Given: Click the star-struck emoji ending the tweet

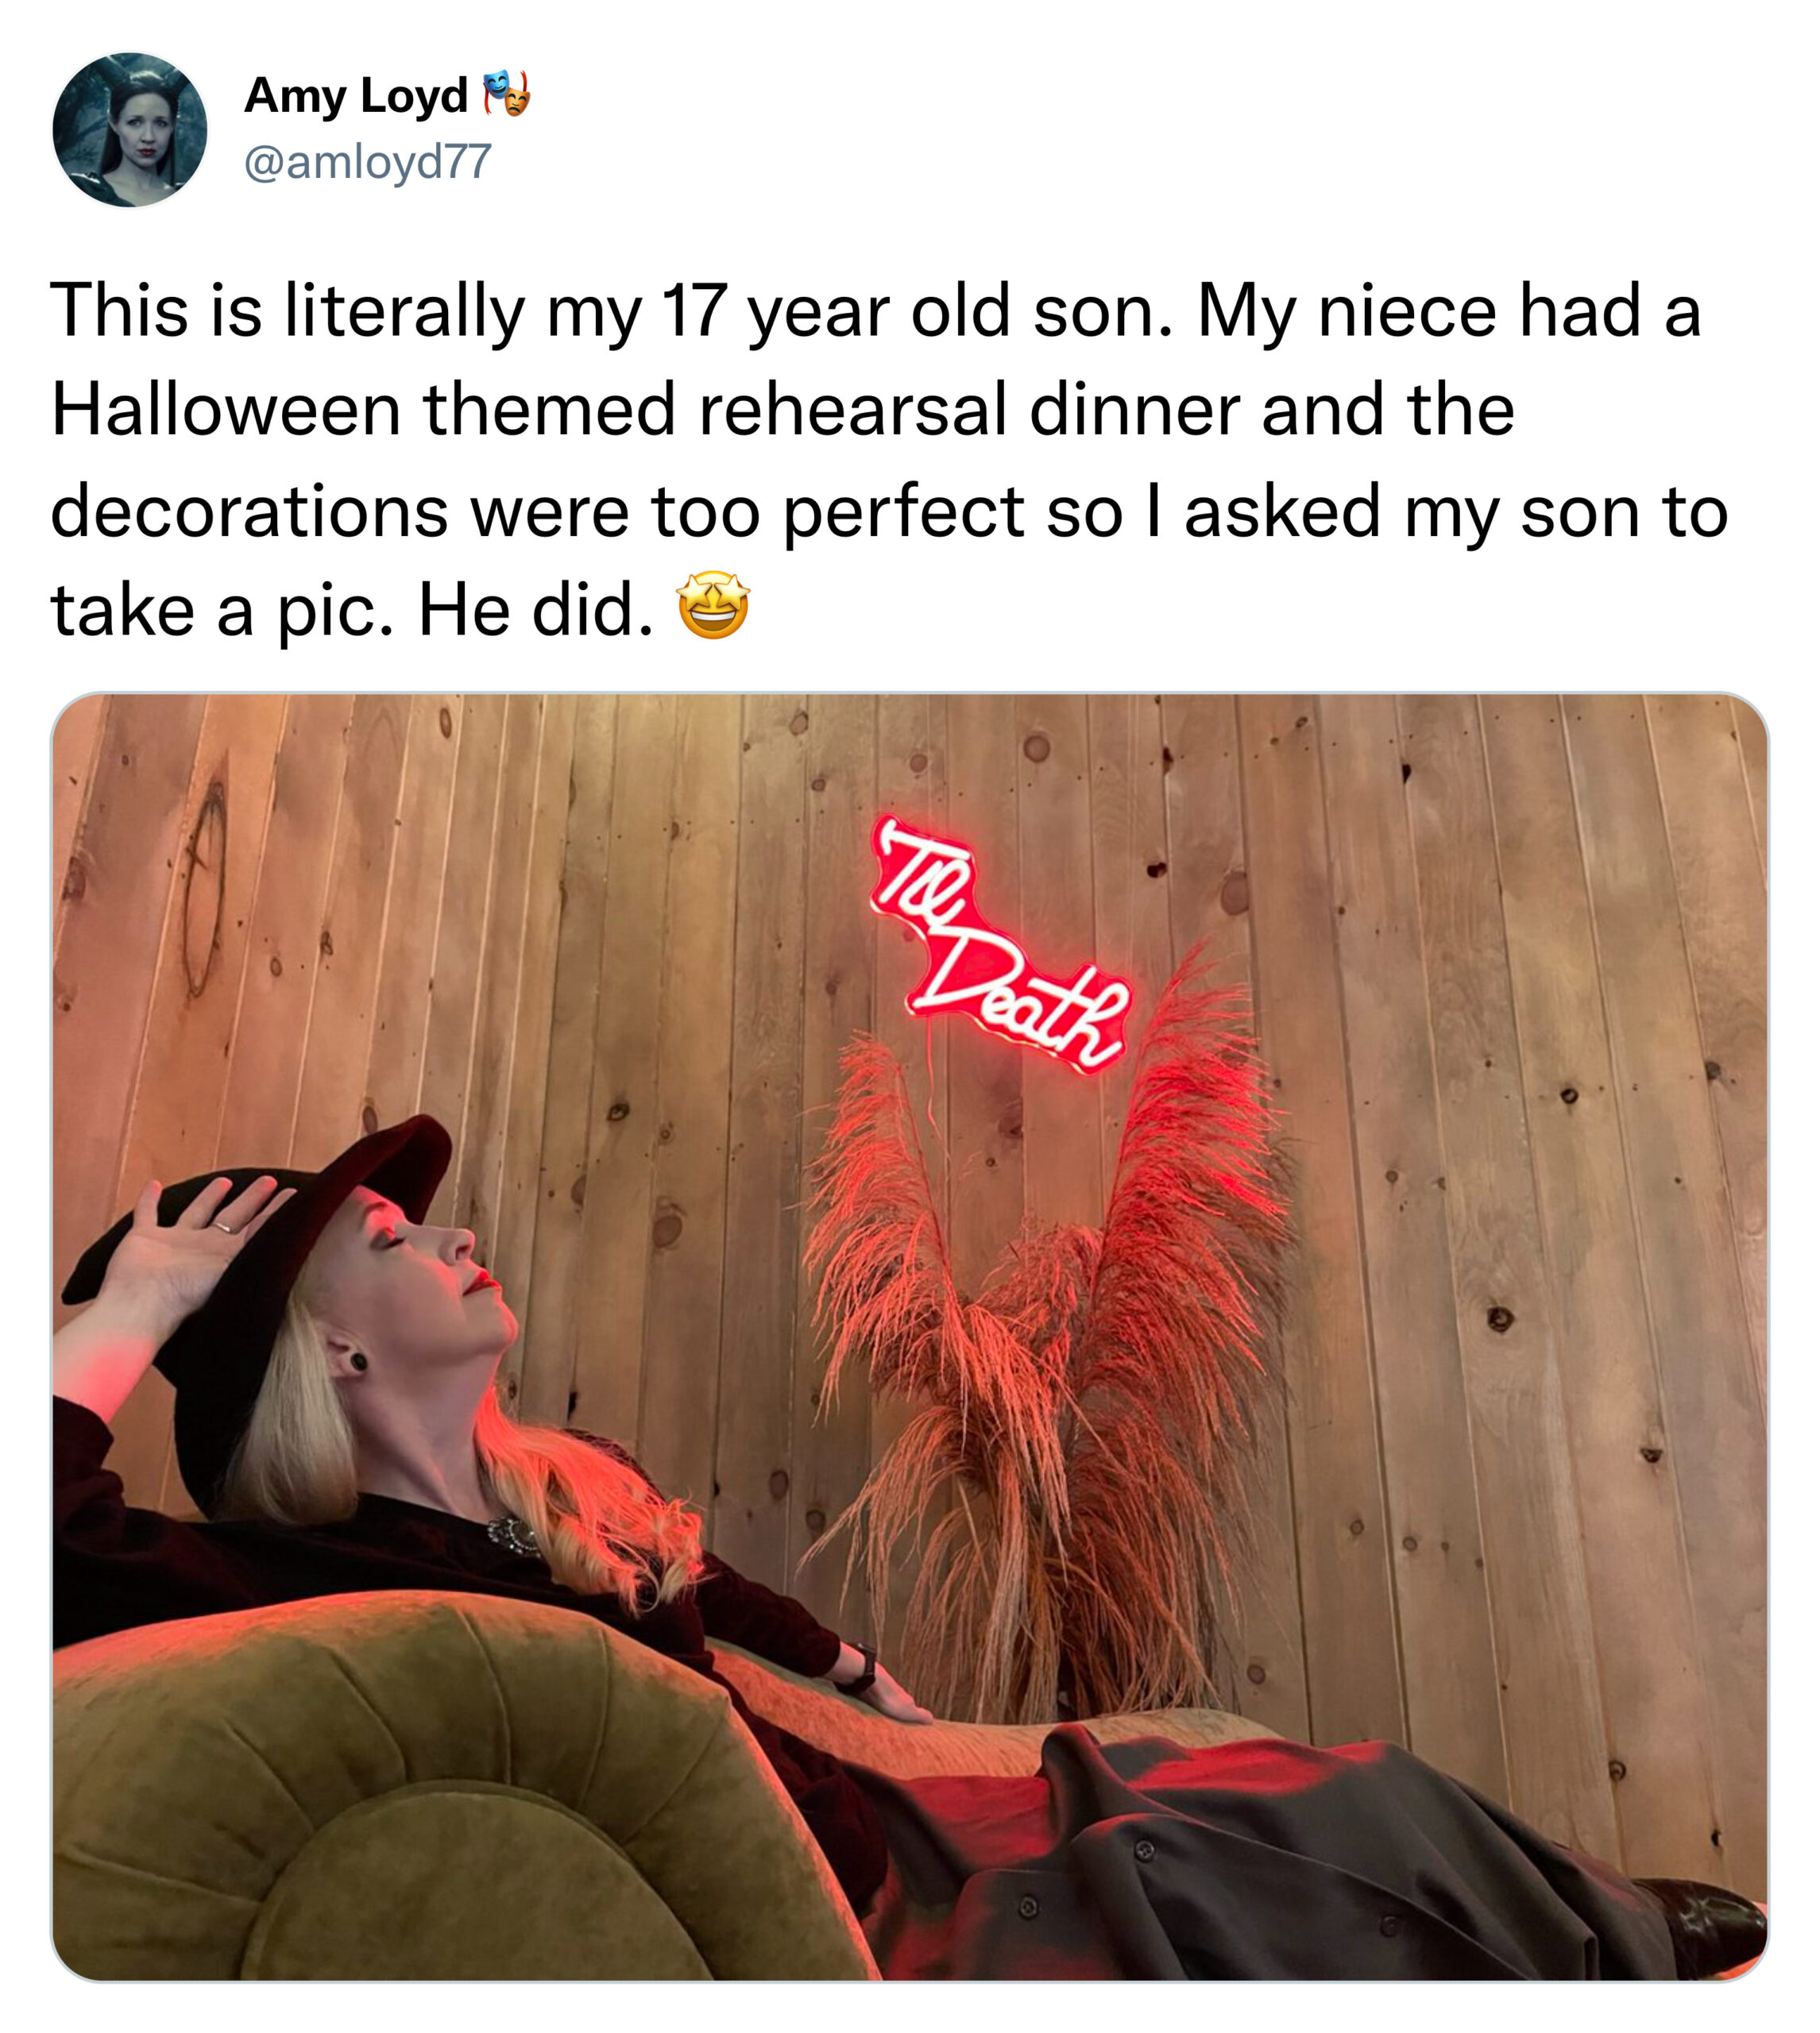Looking at the screenshot, I should [x=713, y=607].
